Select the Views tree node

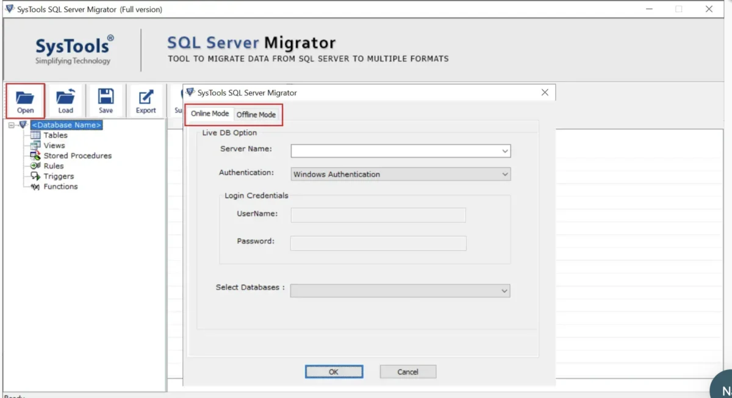pos(54,146)
